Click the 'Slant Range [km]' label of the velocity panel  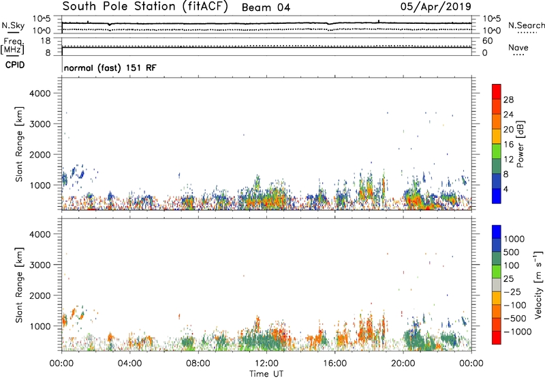(x=19, y=285)
